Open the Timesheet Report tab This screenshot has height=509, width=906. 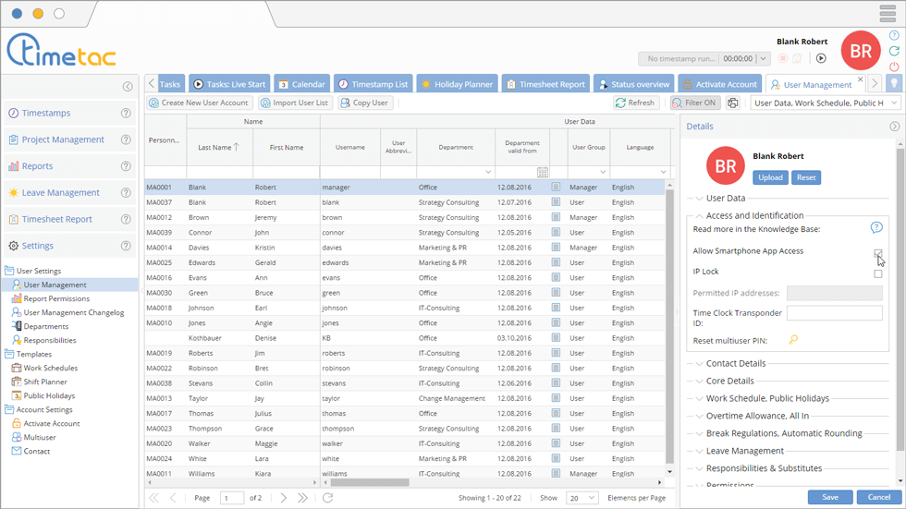tap(545, 84)
